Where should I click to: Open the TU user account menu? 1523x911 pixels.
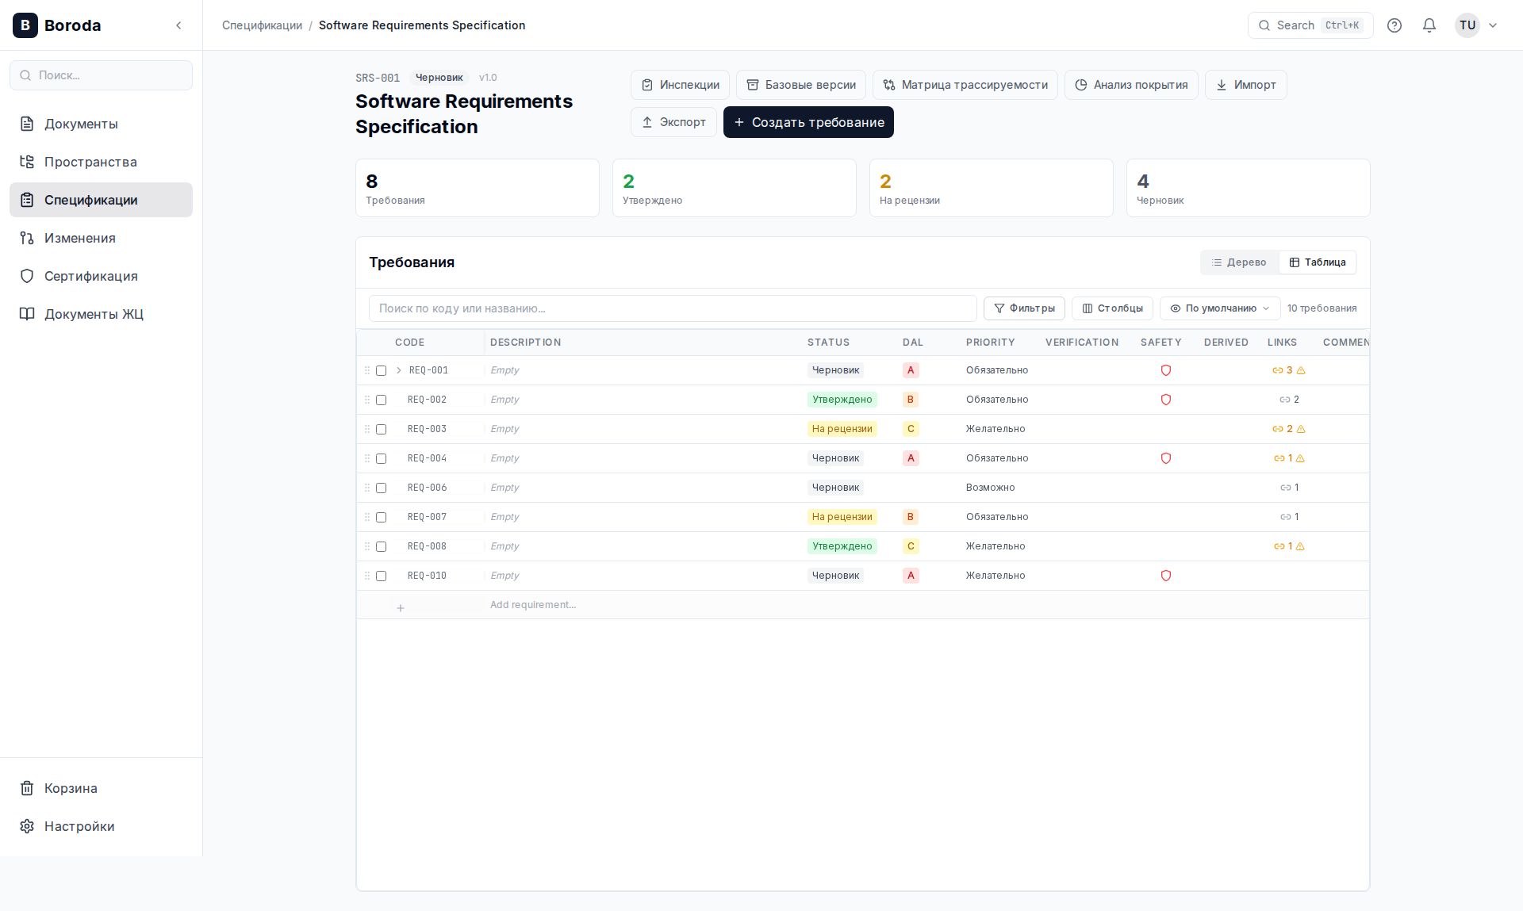pyautogui.click(x=1476, y=25)
